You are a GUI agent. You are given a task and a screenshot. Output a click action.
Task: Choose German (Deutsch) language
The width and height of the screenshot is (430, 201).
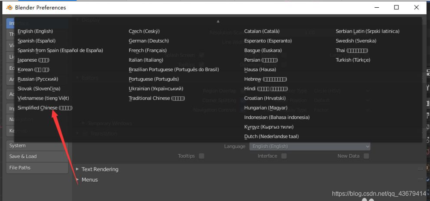coord(149,41)
